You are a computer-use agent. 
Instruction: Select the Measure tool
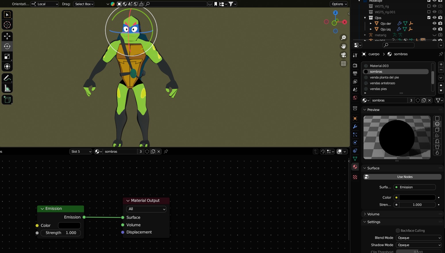pos(7,88)
